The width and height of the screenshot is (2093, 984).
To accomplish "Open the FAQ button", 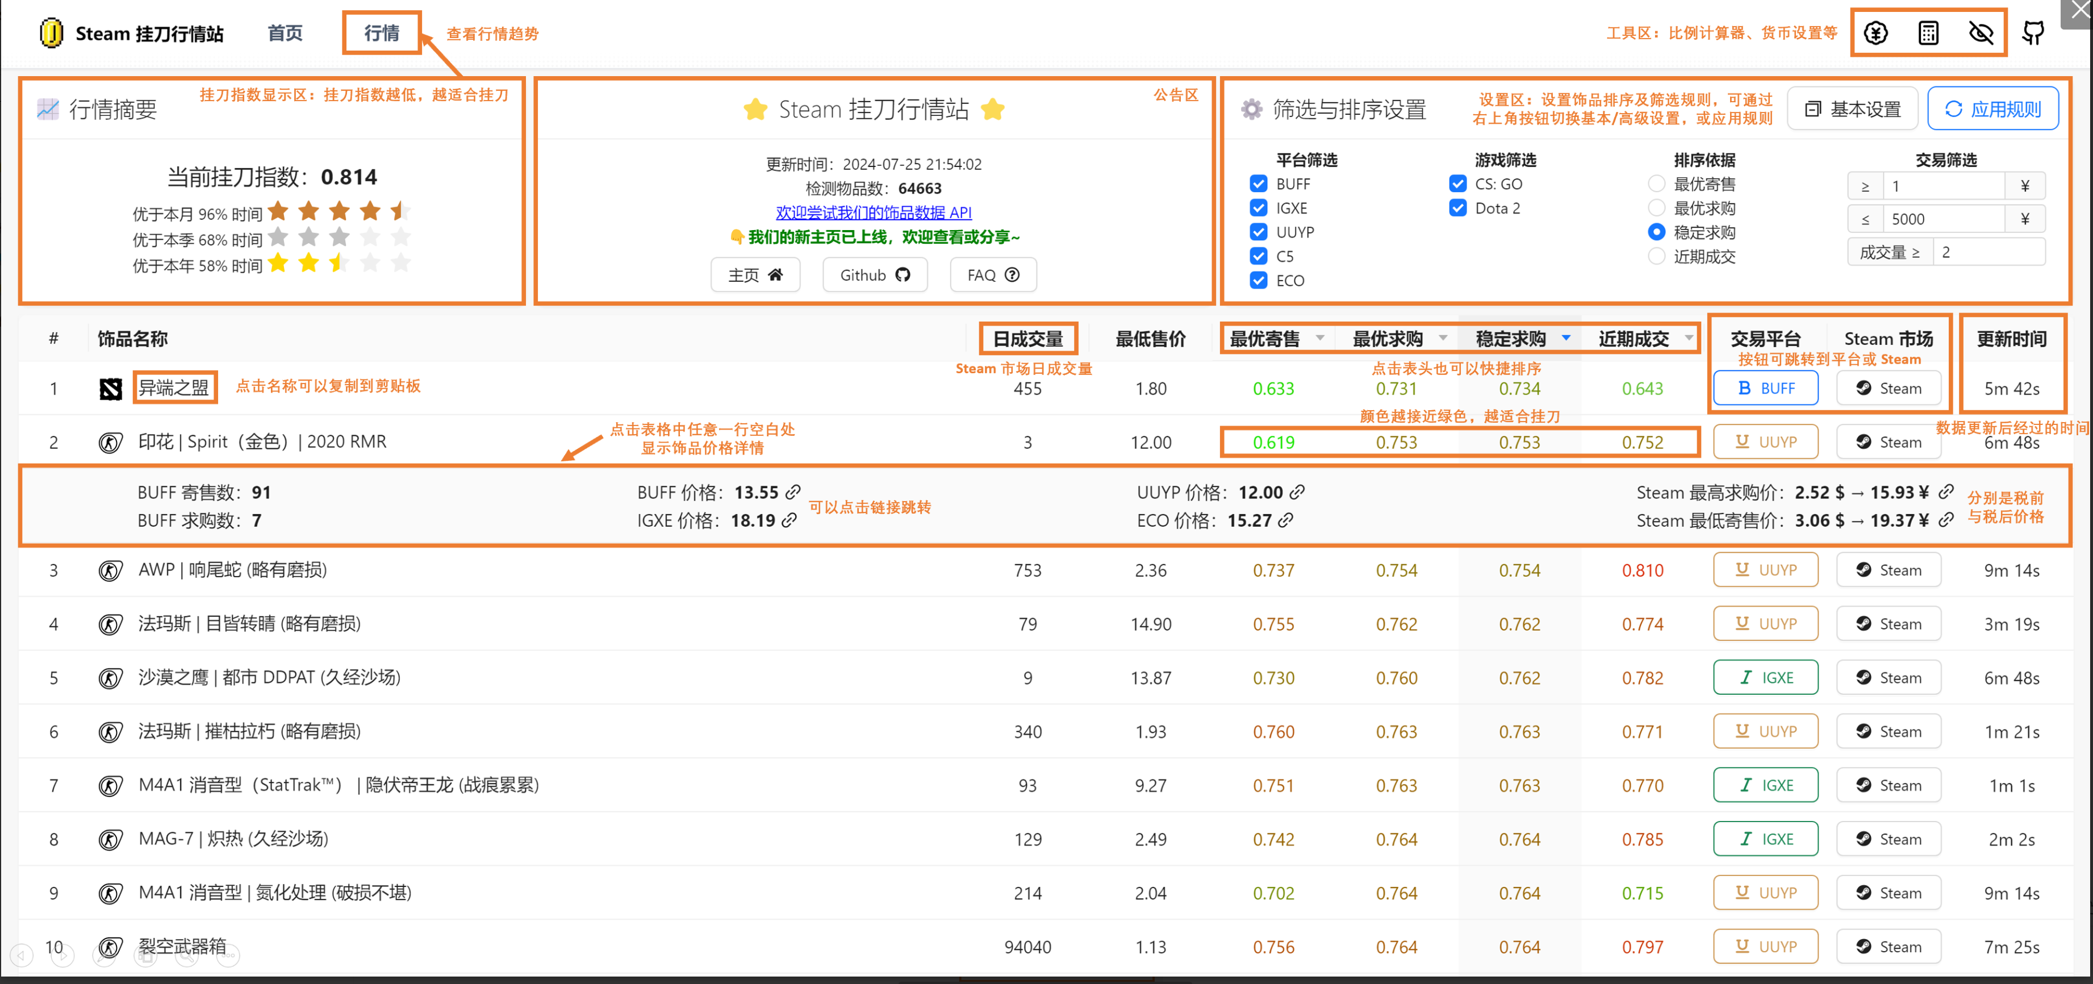I will click(x=993, y=274).
